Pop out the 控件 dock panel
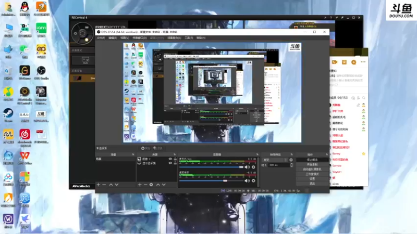The image size is (417, 234). [x=327, y=154]
